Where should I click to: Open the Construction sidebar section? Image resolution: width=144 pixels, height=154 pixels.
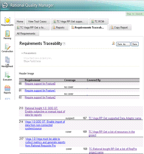click(x=7, y=48)
